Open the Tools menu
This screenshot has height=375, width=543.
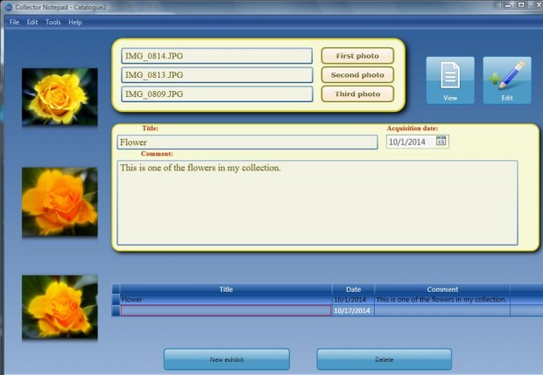53,22
